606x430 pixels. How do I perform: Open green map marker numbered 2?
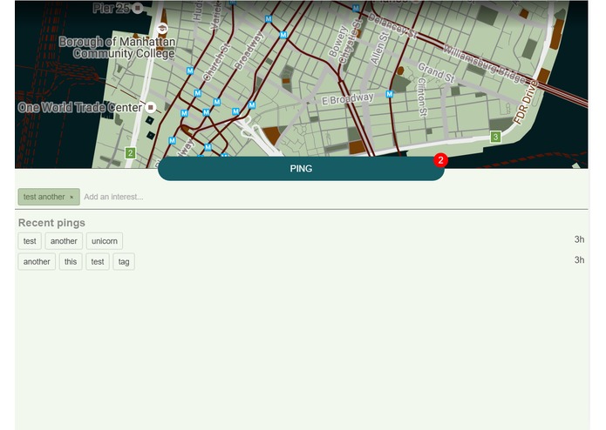coord(130,153)
